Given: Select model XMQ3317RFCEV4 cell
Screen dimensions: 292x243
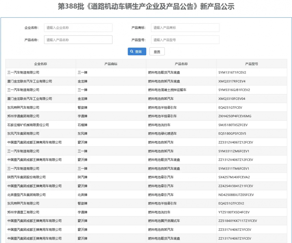Looking at the screenshot, I should [x=252, y=81].
